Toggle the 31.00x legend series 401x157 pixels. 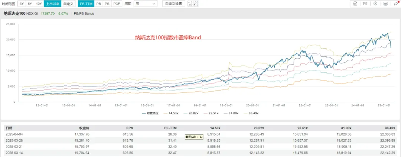(231, 113)
